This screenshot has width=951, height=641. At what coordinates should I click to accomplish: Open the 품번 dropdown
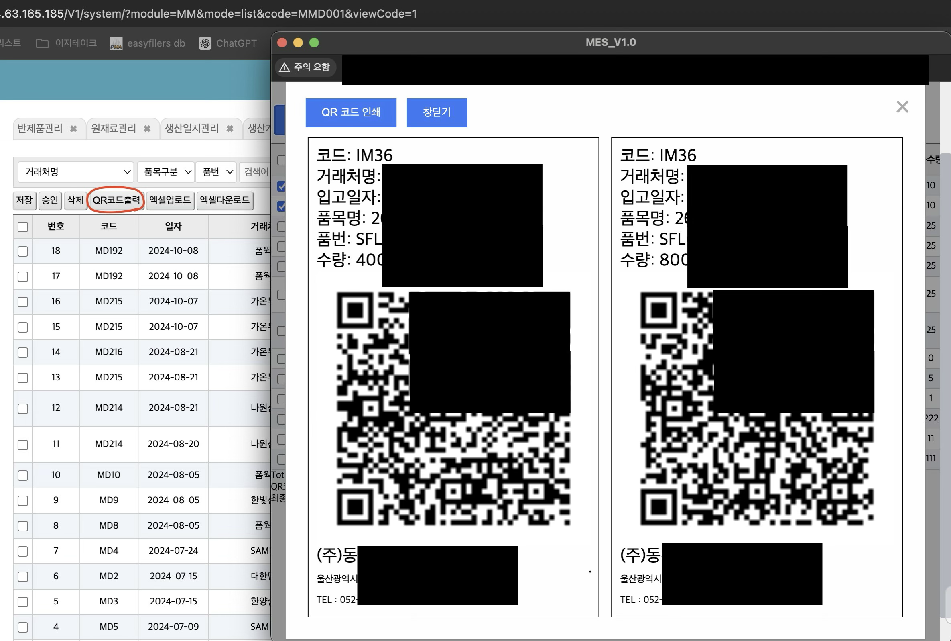(x=216, y=172)
